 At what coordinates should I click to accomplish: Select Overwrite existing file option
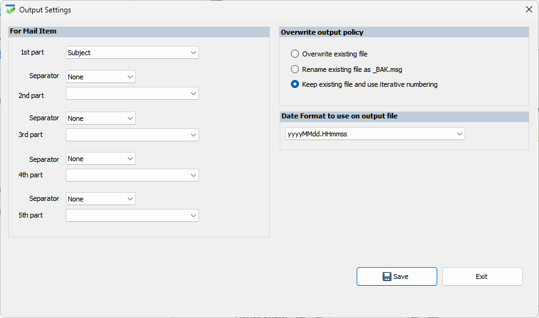[295, 54]
